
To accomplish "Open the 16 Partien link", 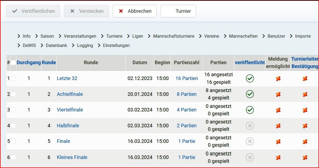I will pyautogui.click(x=187, y=78).
